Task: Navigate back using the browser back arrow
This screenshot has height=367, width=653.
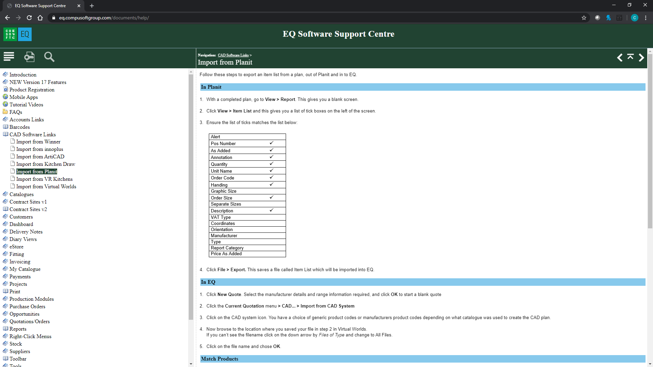Action: point(7,18)
